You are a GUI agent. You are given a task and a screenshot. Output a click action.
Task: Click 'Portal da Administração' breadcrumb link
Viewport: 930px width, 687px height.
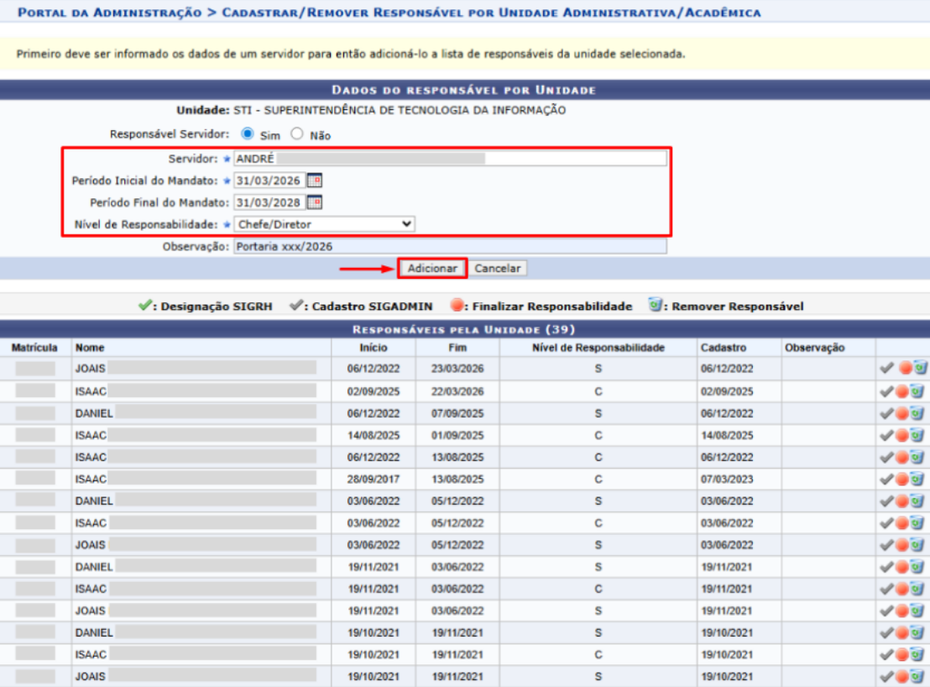109,13
